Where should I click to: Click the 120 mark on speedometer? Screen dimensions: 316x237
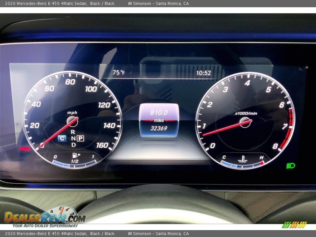click(x=104, y=105)
